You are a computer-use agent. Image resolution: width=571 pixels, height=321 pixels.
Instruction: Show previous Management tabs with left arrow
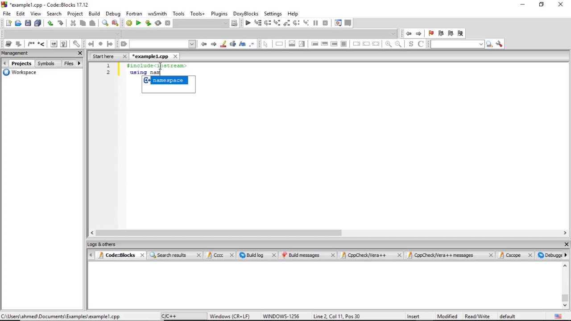(4, 63)
